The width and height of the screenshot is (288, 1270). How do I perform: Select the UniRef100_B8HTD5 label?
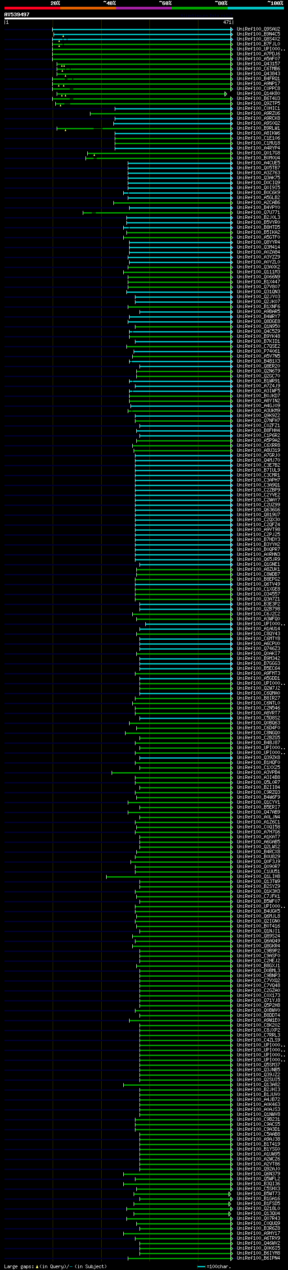click(258, 227)
